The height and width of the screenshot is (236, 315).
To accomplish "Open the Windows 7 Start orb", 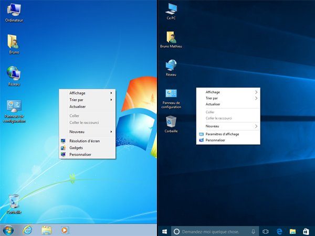I will pyautogui.click(x=8, y=230).
